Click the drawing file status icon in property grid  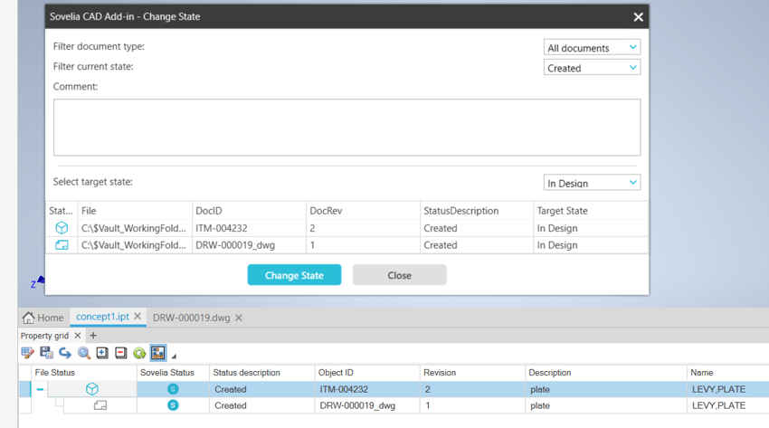[x=100, y=405]
